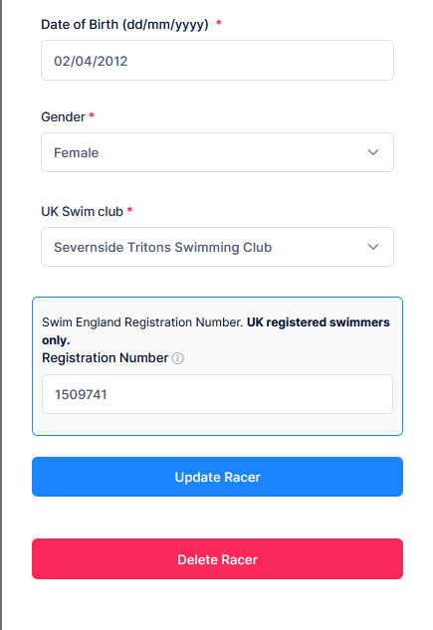The height and width of the screenshot is (630, 433).
Task: Click the red Delete Racer button
Action: [x=217, y=559]
